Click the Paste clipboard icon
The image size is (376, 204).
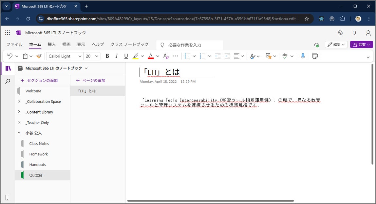click(x=25, y=56)
